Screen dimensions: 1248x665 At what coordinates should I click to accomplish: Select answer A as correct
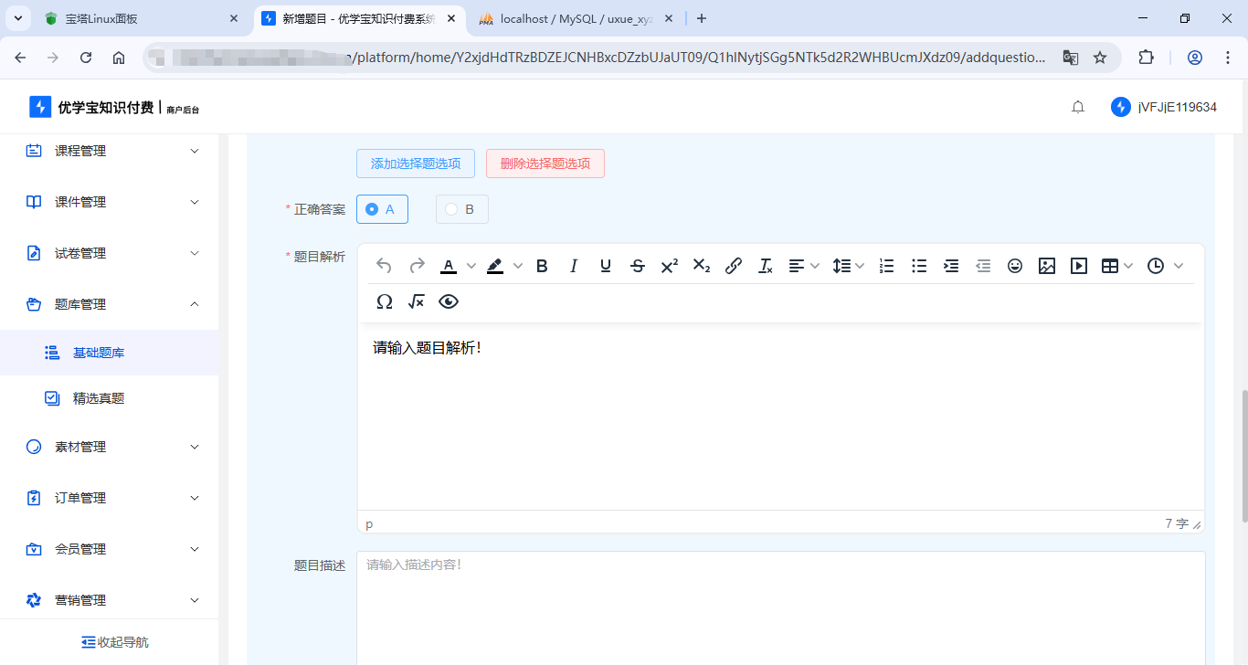click(382, 209)
